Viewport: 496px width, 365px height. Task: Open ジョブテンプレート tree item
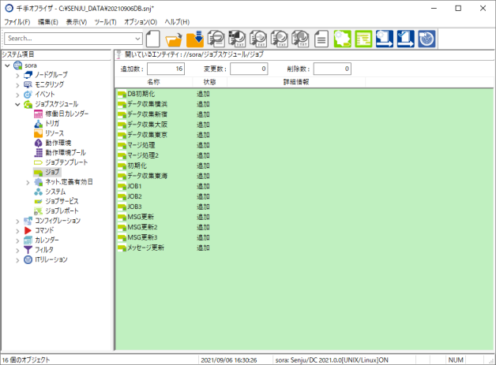click(66, 162)
